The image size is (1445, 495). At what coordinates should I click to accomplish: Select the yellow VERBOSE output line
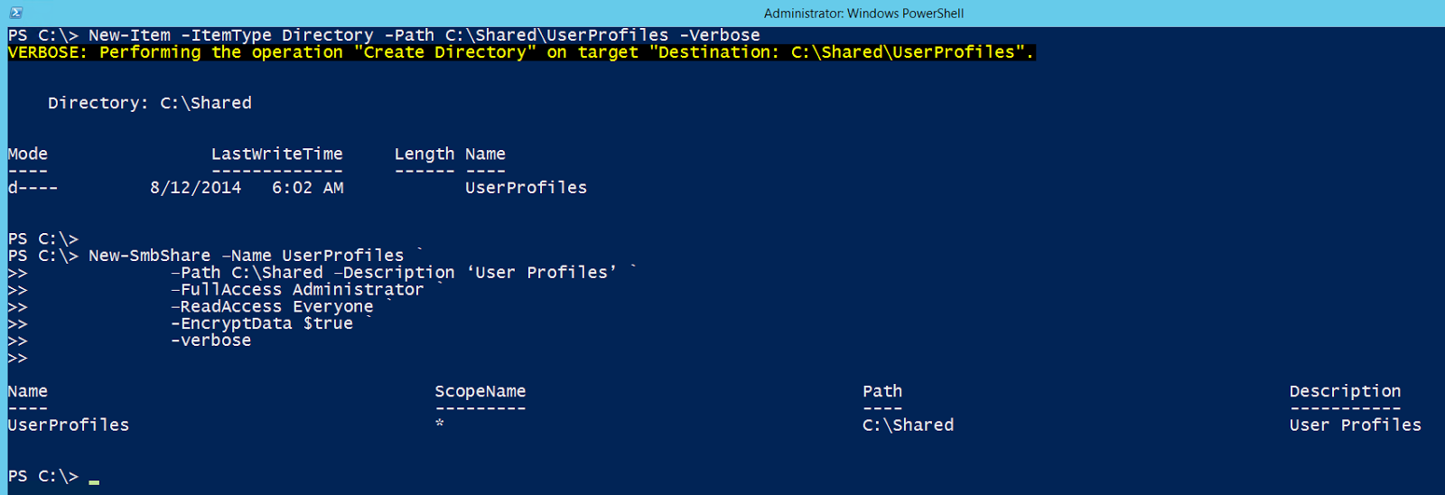tap(520, 52)
